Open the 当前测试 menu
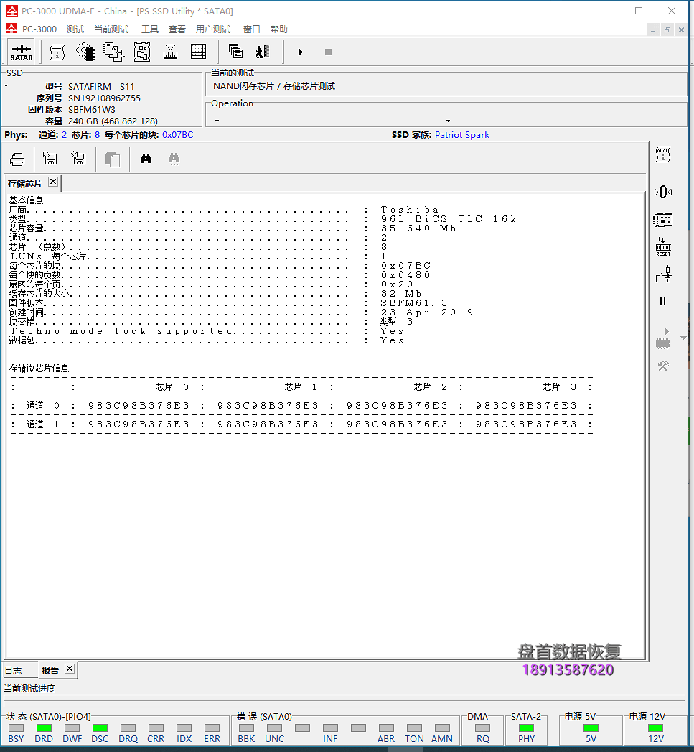The image size is (694, 752). [111, 29]
